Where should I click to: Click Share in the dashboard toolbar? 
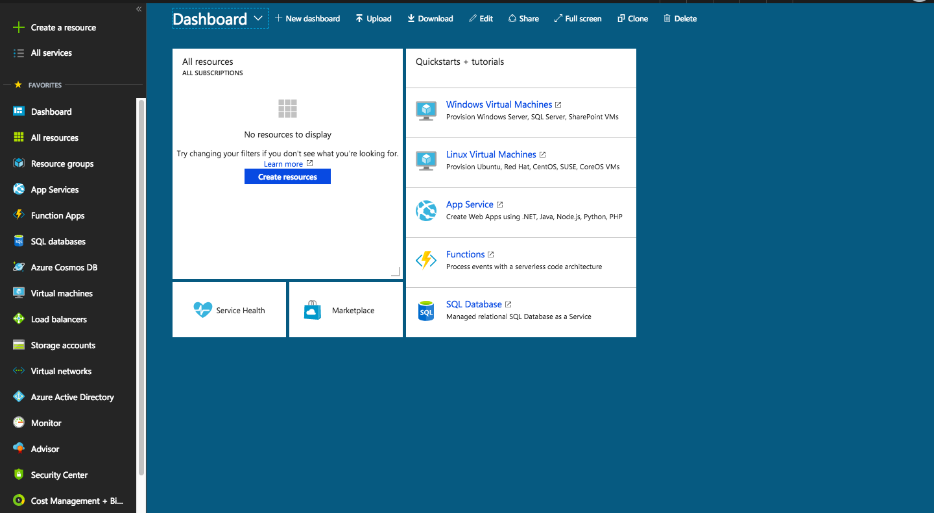[523, 19]
